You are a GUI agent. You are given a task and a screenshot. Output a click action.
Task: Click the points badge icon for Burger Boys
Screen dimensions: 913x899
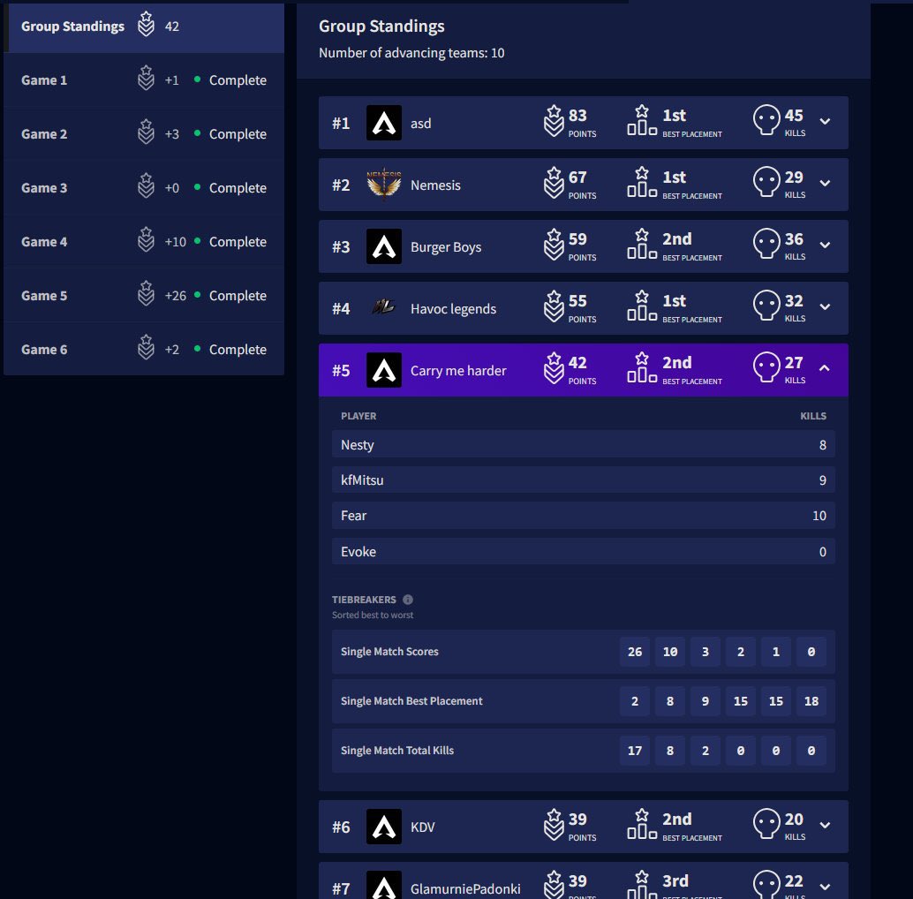pyautogui.click(x=554, y=245)
